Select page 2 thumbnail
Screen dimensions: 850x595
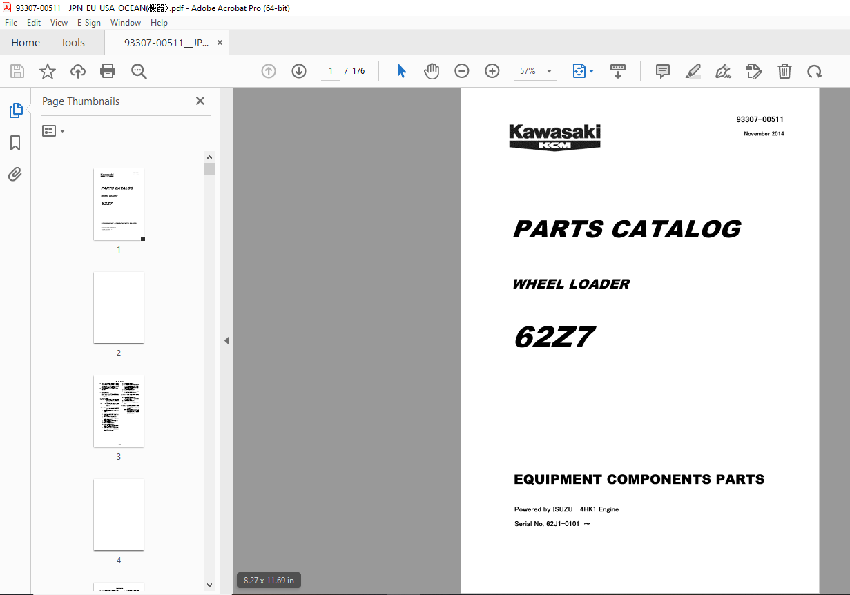[x=119, y=307]
